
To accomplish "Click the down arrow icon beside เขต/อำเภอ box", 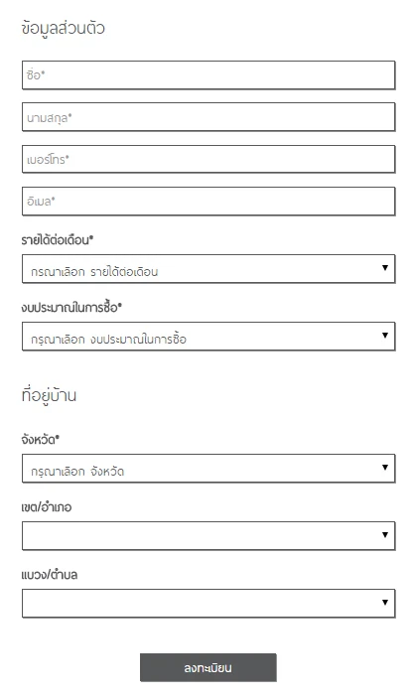I will pos(385,534).
